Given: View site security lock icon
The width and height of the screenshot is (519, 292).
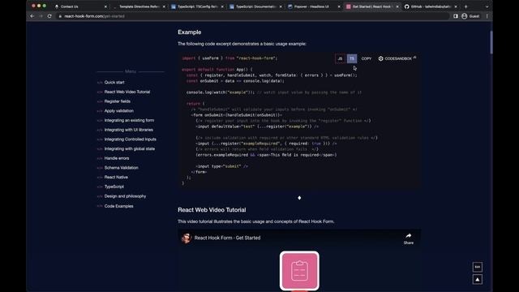Looking at the screenshot, I should [x=60, y=16].
